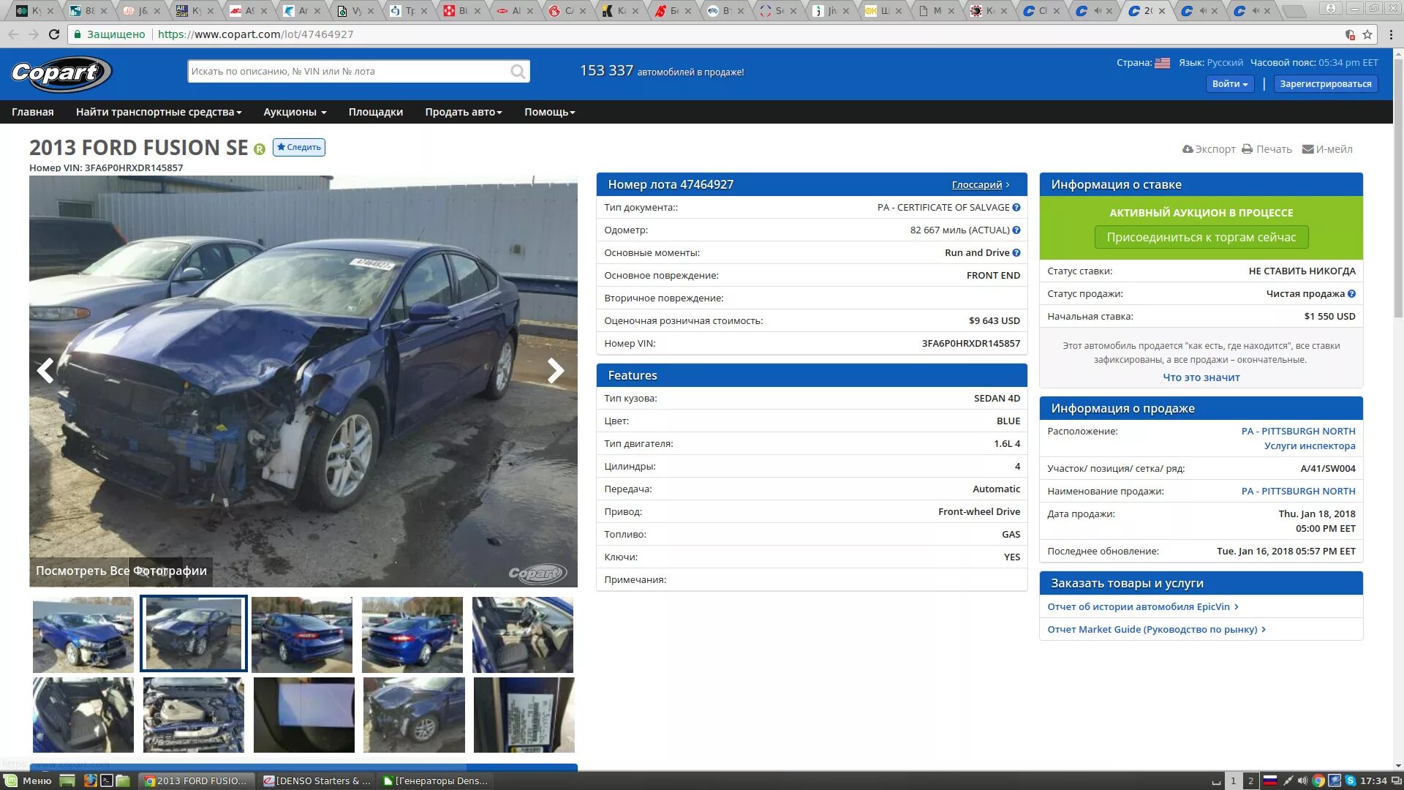The image size is (1404, 790).
Task: Go to Главная in the nav bar
Action: [33, 112]
